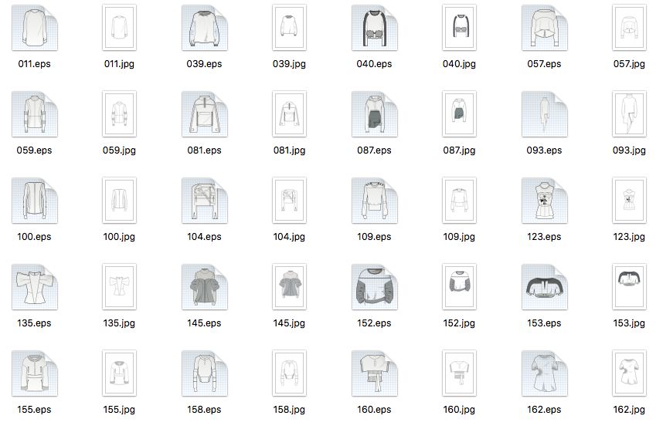Select the 109.eps file icon
Viewport: 663px width, 429px height.
[375, 201]
